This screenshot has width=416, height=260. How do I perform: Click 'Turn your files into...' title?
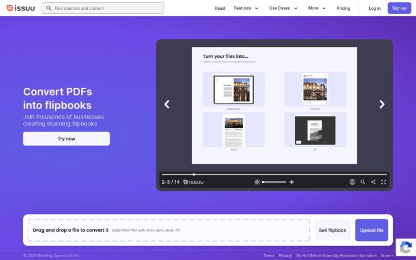tap(225, 56)
